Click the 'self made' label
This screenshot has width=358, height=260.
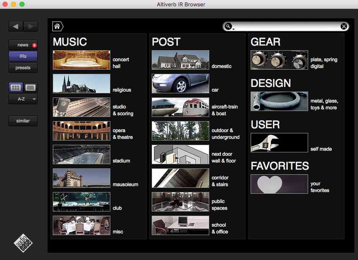(321, 149)
